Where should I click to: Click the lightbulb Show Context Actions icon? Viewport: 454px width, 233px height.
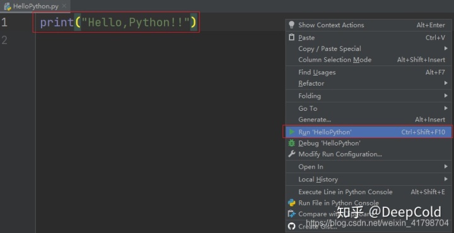tap(291, 25)
